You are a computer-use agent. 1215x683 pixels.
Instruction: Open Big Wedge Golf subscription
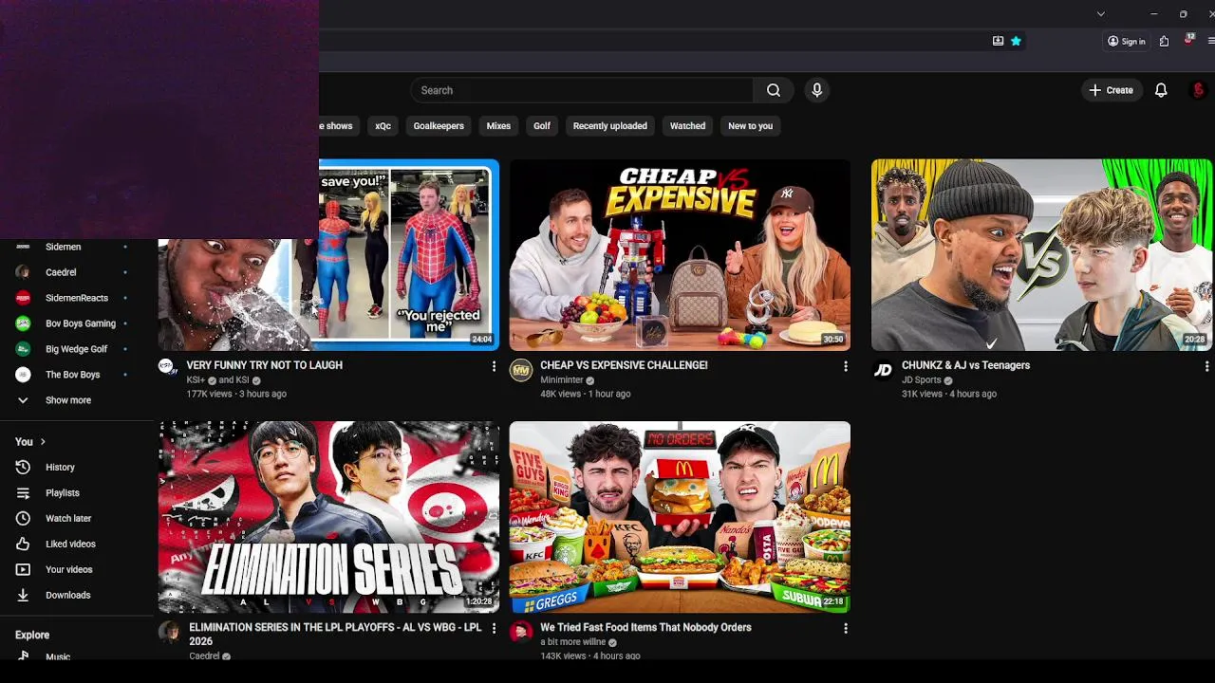(76, 349)
